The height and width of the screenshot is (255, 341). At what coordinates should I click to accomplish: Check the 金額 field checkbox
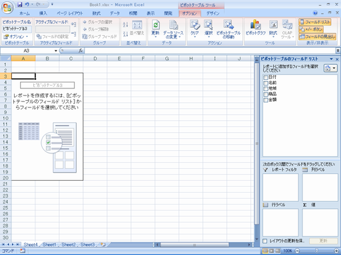(266, 100)
